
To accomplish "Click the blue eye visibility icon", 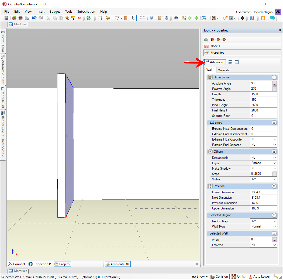I will coord(176,18).
